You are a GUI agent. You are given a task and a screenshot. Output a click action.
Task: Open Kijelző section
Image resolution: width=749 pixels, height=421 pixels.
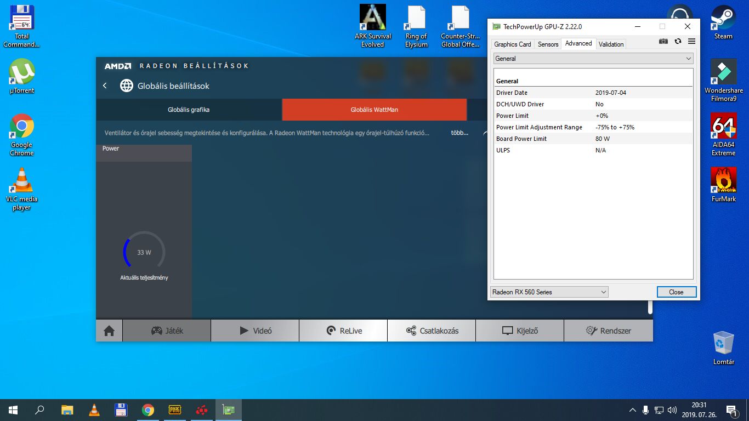[520, 331]
